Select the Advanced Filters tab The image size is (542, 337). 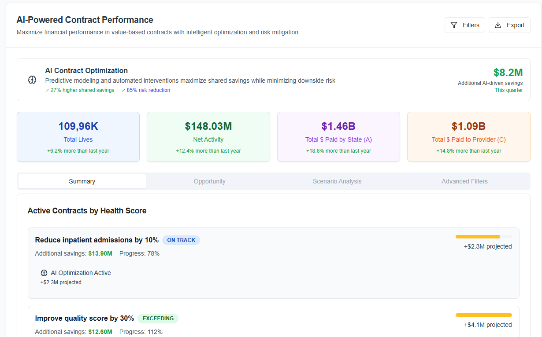tap(465, 181)
